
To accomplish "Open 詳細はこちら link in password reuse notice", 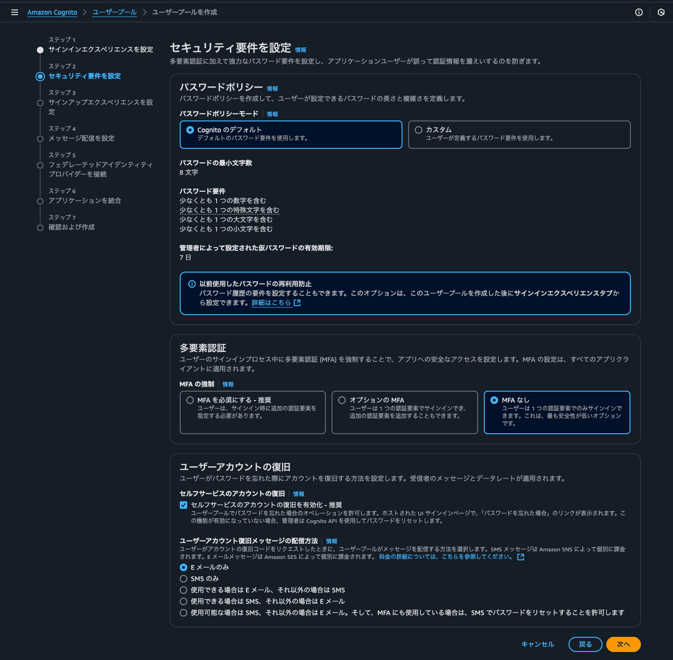I will pos(271,303).
